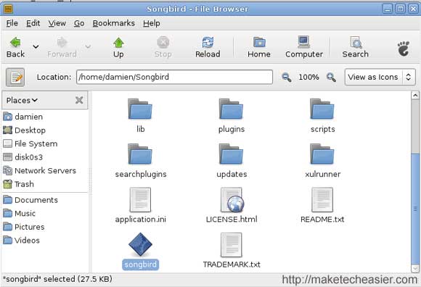This screenshot has width=421, height=287.
Task: Select the updates folder icon
Action: (231, 154)
